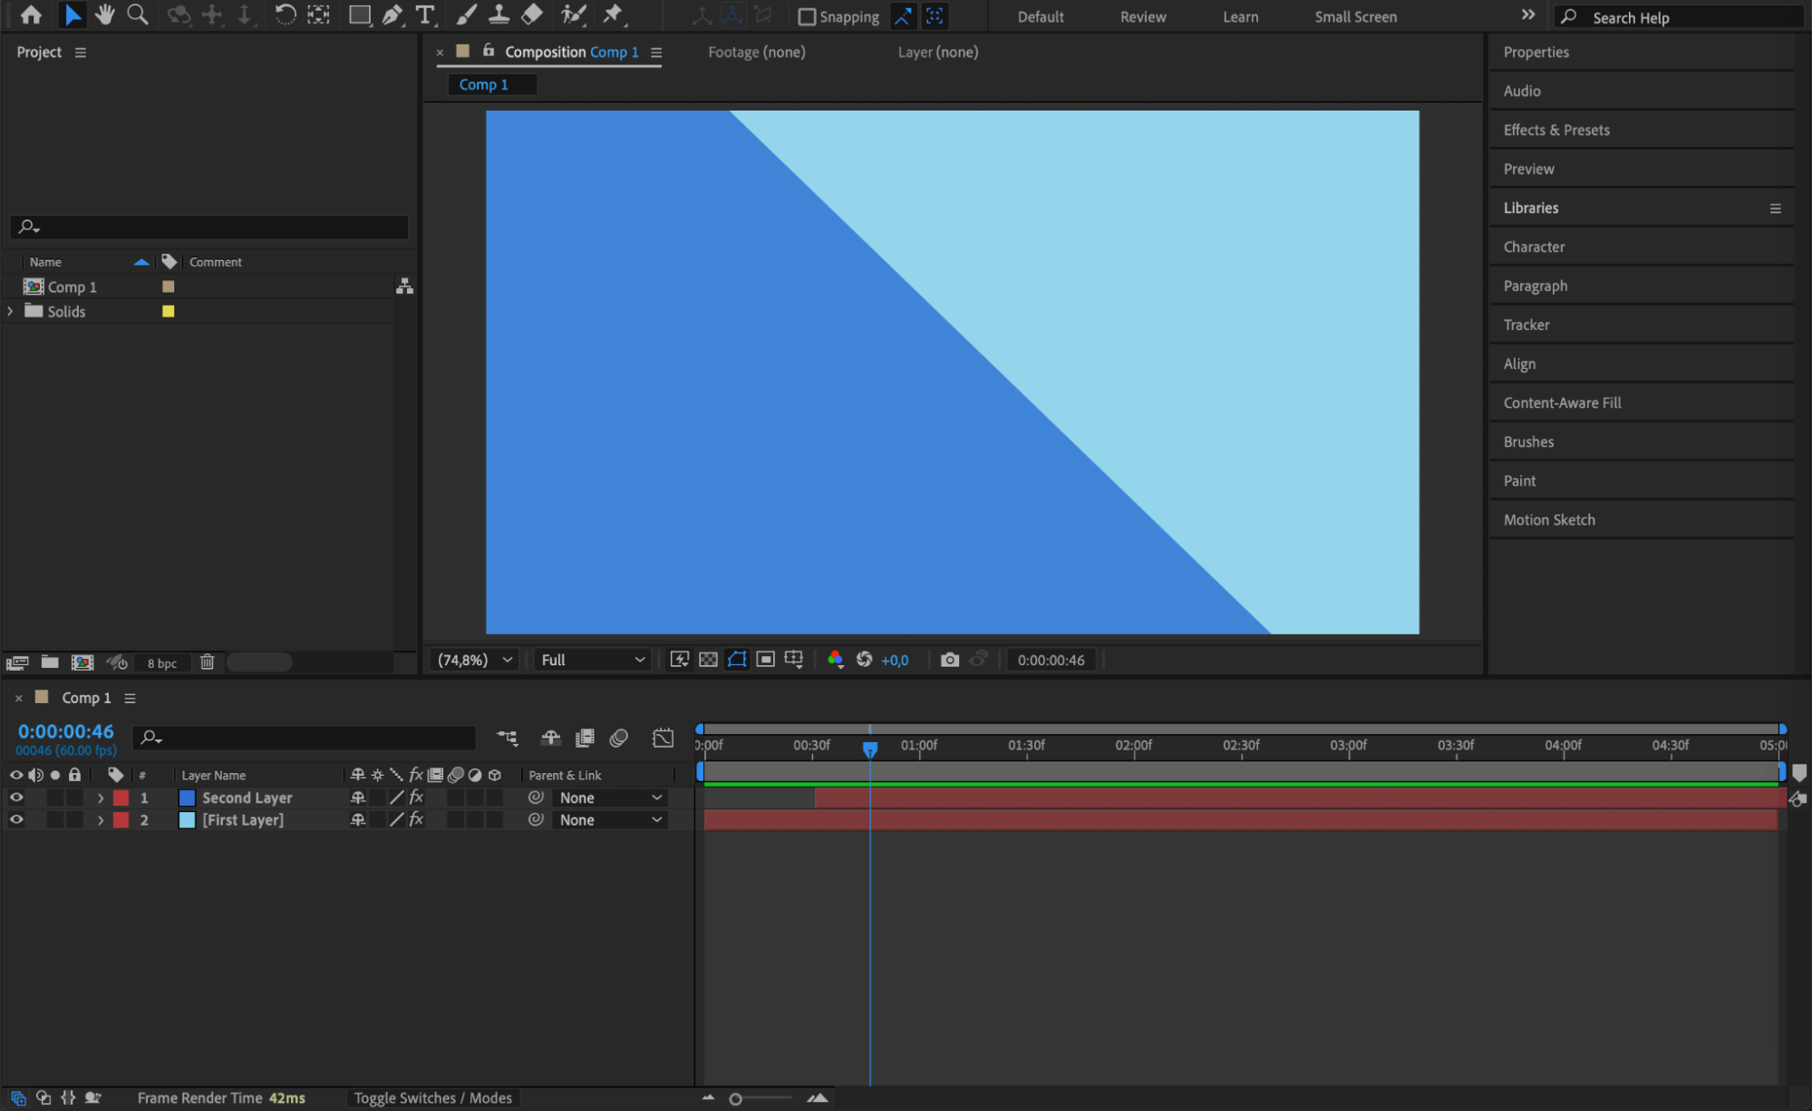
Task: Select the Horizontal Type tool
Action: [x=424, y=14]
